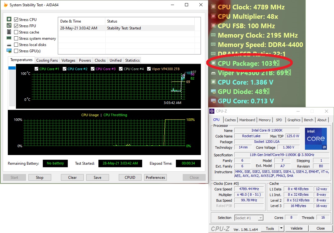This screenshot has width=334, height=233.
Task: Click the Memory Speed sensor icon
Action: pos(213,44)
